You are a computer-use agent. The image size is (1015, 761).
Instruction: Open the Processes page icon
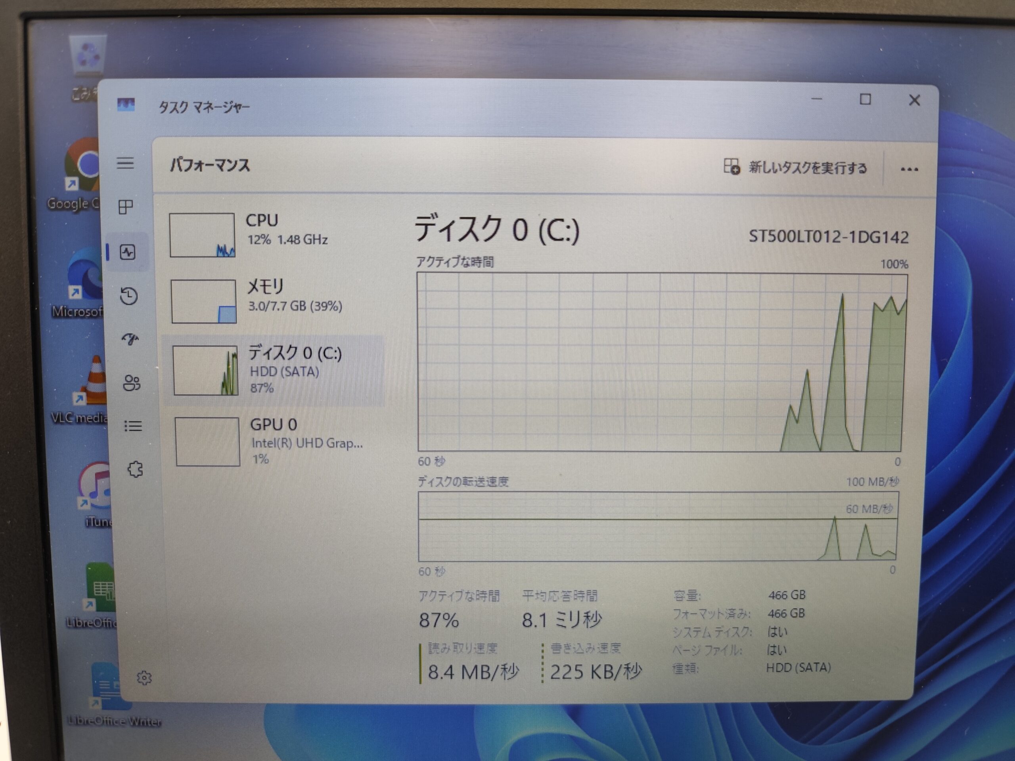point(126,207)
